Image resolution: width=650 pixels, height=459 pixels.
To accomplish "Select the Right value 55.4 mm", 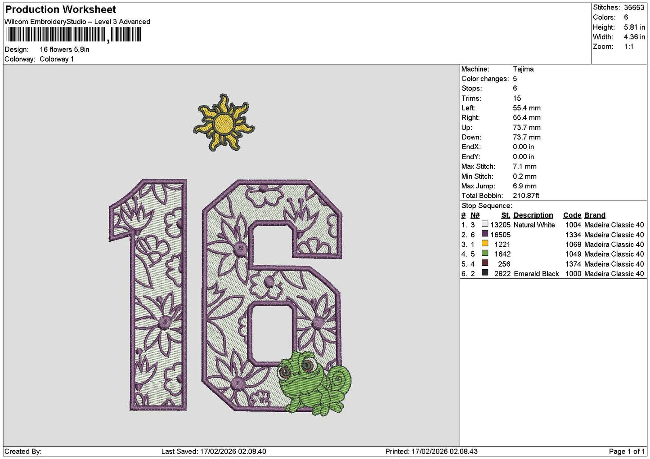I will [x=527, y=118].
